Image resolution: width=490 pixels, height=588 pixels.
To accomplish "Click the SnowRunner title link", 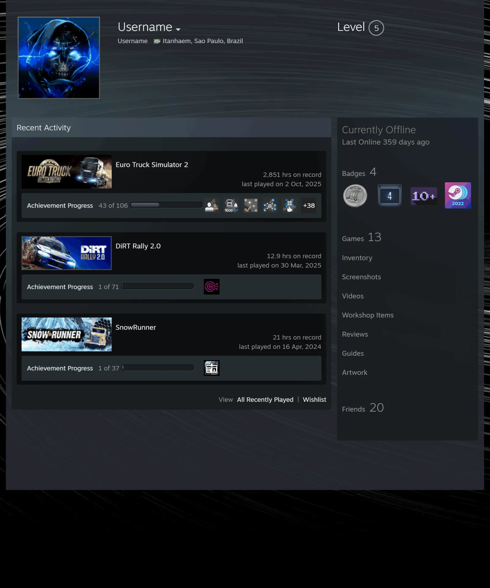I will [x=136, y=327].
